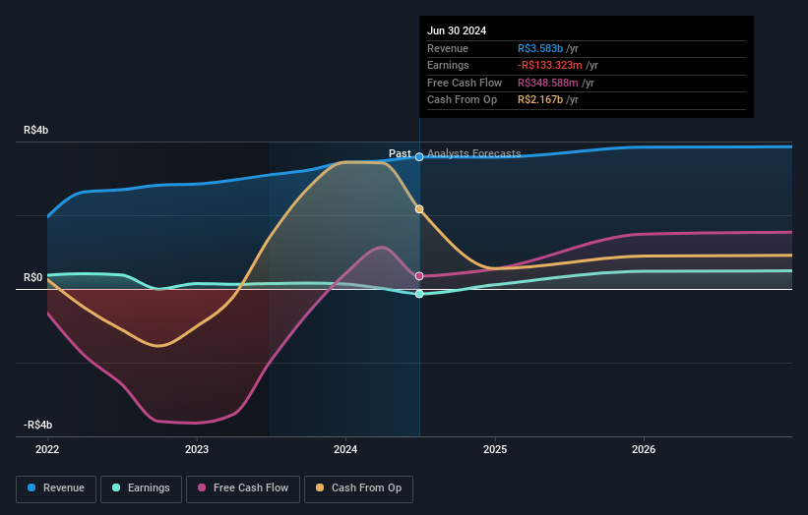
Task: Toggle the Revenue legend button
Action: tap(56, 488)
